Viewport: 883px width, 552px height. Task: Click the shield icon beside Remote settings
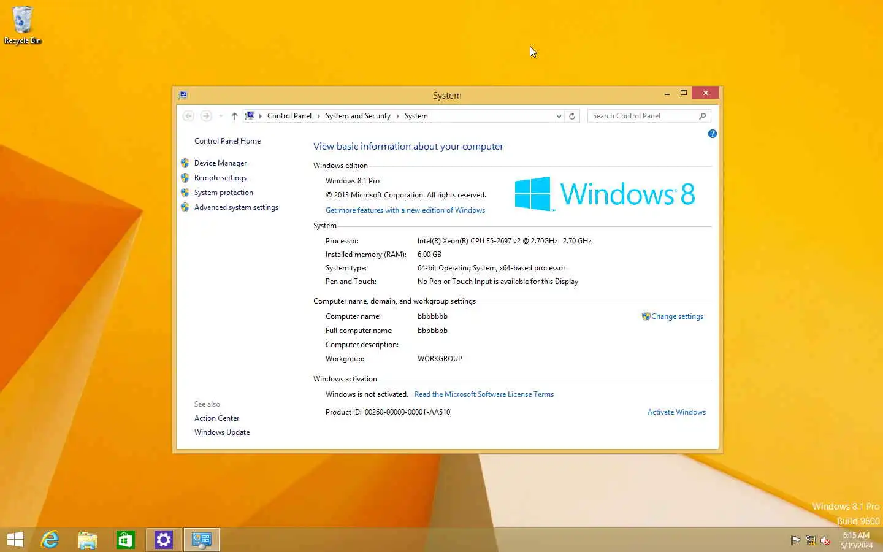[x=185, y=178]
